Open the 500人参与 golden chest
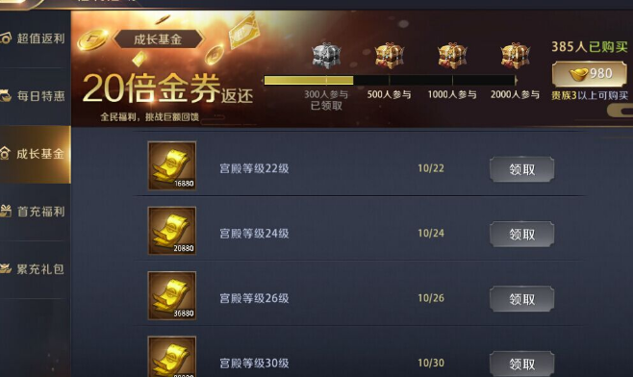The image size is (633, 377). point(390,56)
